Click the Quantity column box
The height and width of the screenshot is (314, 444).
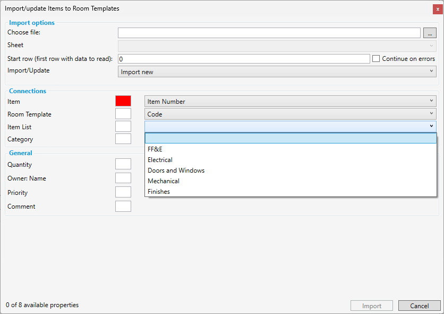[123, 165]
